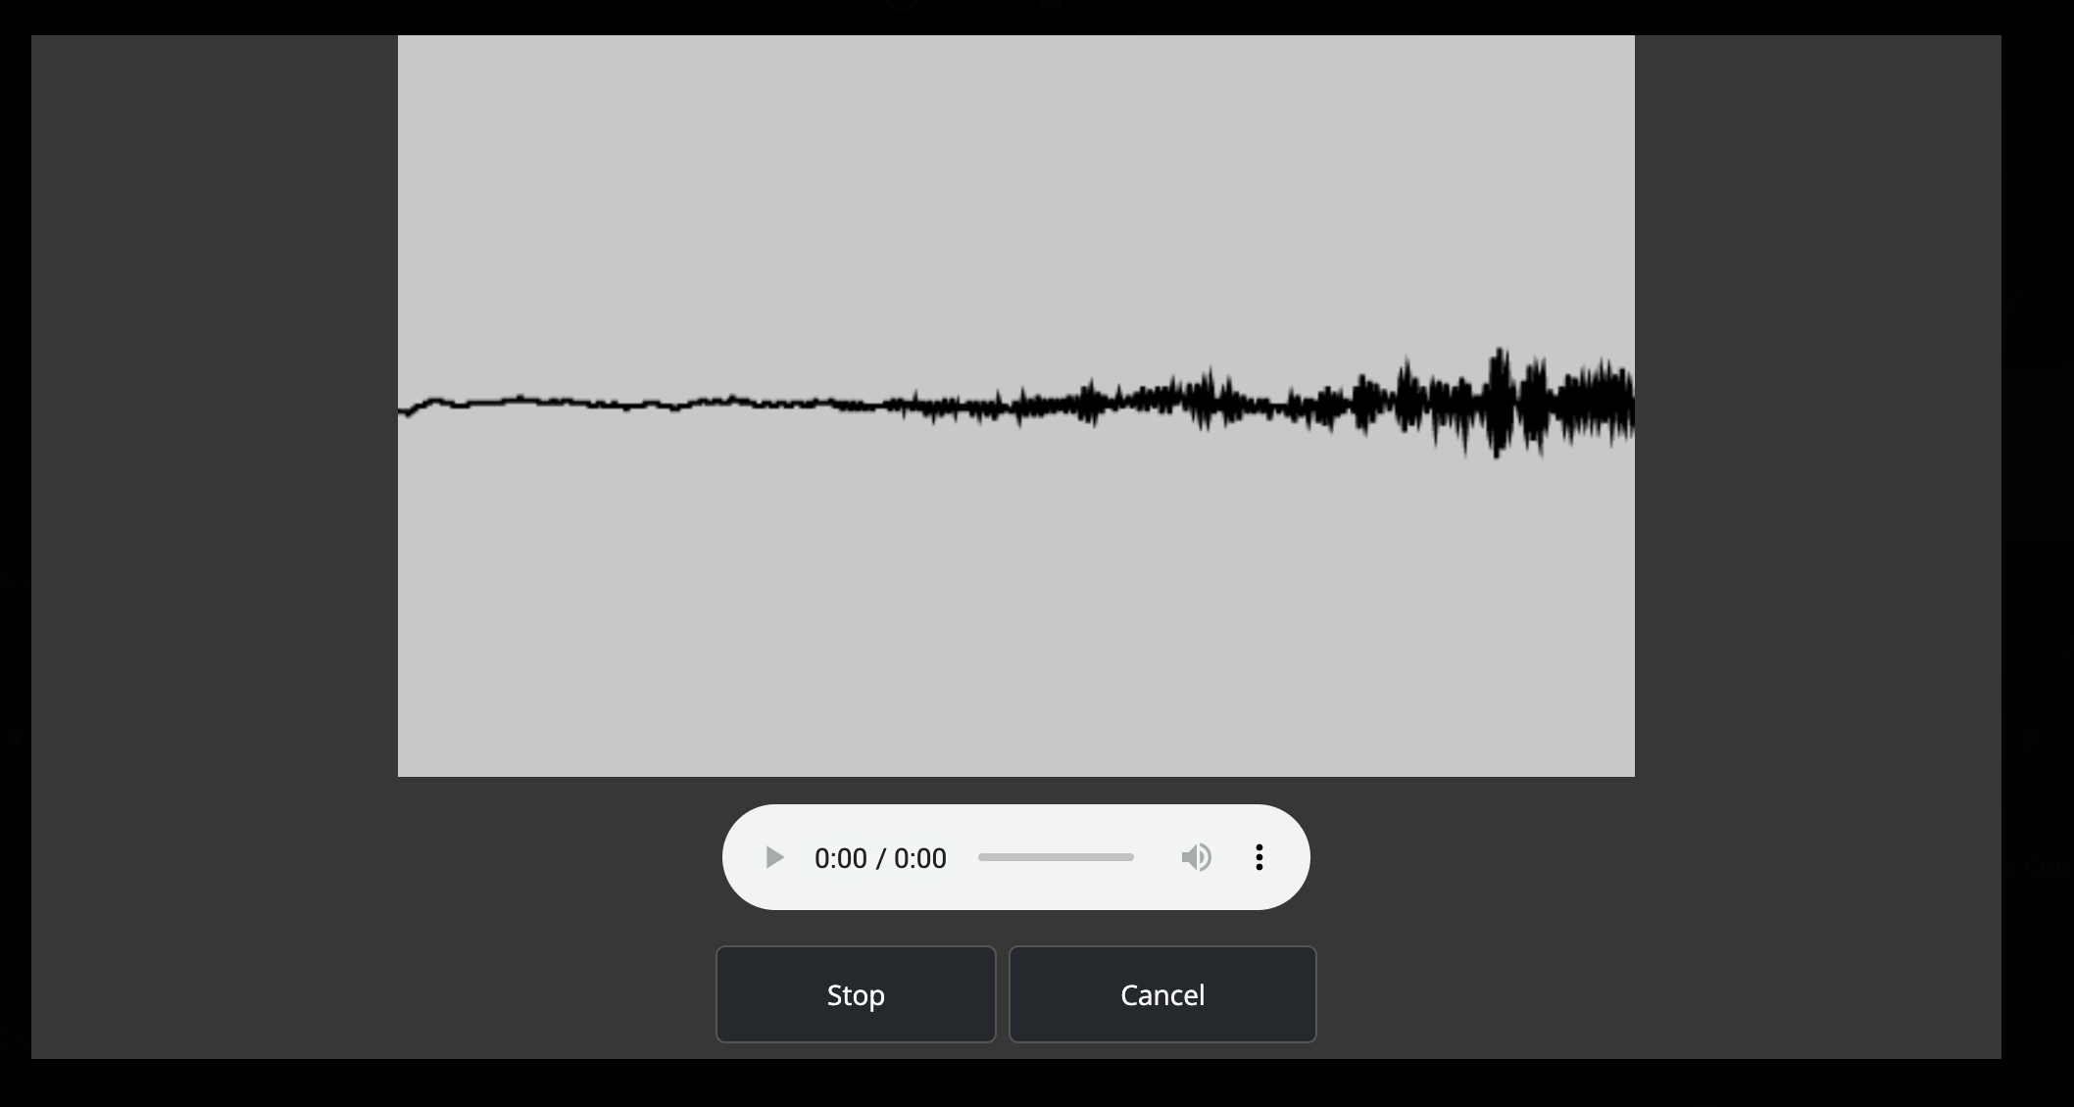Image resolution: width=2074 pixels, height=1107 pixels.
Task: Open the three-dot audio options menu
Action: [1259, 858]
